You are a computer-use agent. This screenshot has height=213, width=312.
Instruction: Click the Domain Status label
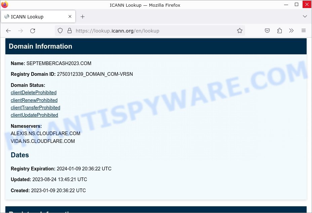tap(28, 85)
